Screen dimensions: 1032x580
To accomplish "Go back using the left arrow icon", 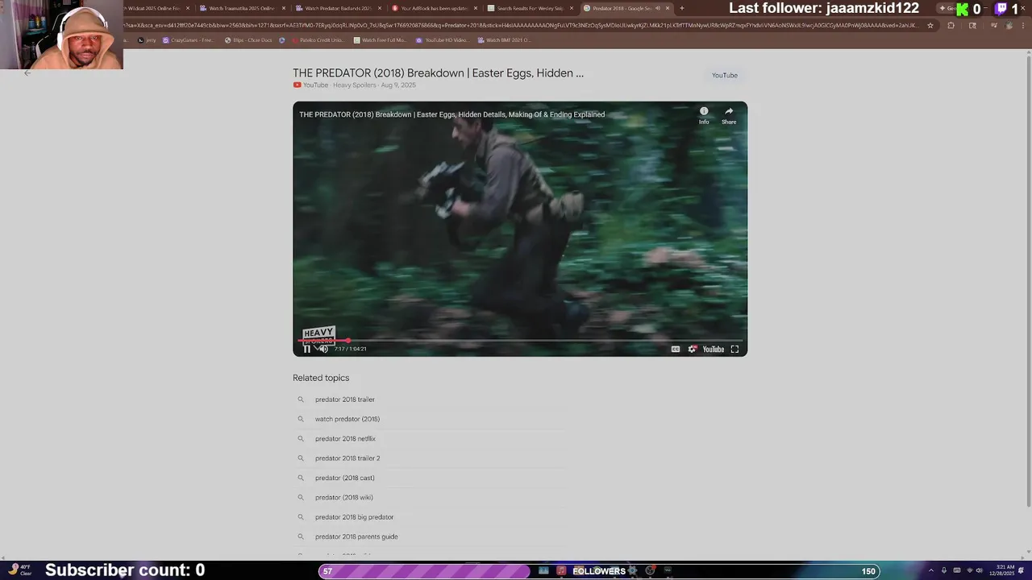I will (x=27, y=73).
